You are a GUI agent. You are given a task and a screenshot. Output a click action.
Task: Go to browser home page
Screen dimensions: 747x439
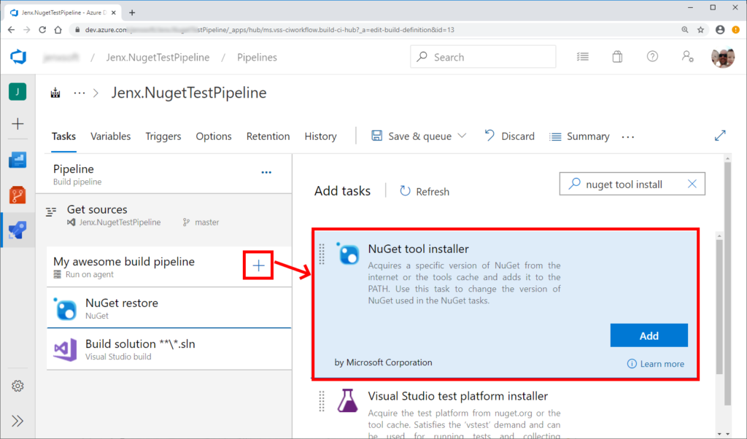click(58, 29)
